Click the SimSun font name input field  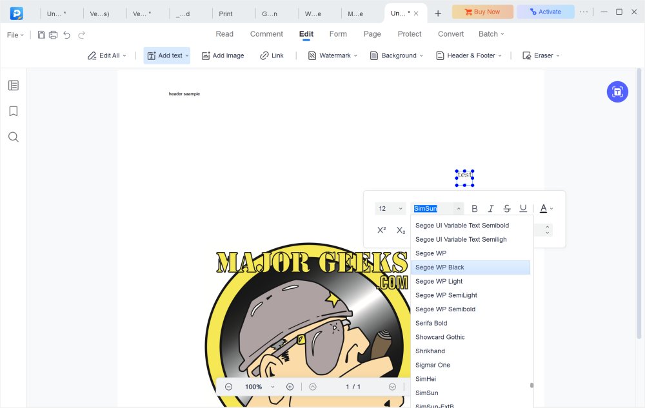pos(433,209)
